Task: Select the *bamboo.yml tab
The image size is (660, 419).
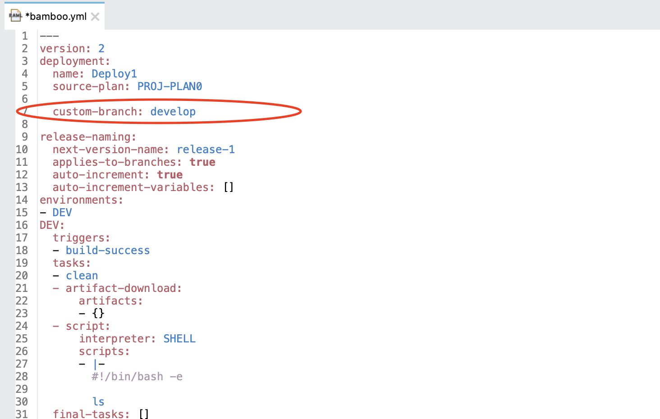Action: (x=55, y=16)
